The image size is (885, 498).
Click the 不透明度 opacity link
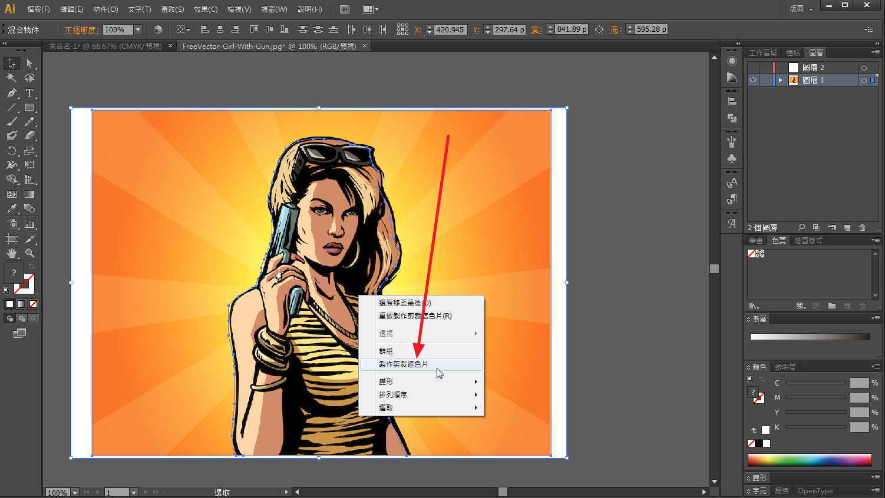(82, 30)
